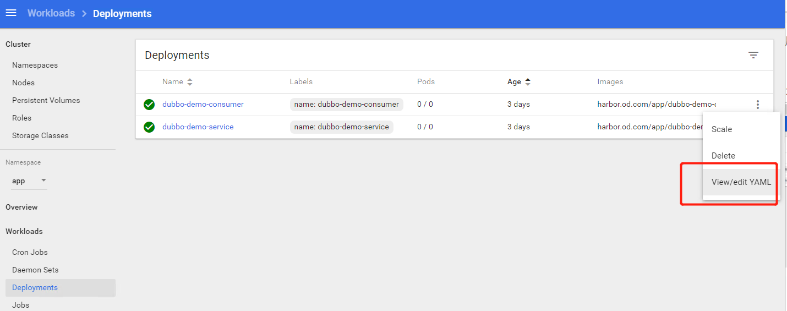Open Cluster section heading
Screen dimensions: 787x311
click(x=18, y=44)
